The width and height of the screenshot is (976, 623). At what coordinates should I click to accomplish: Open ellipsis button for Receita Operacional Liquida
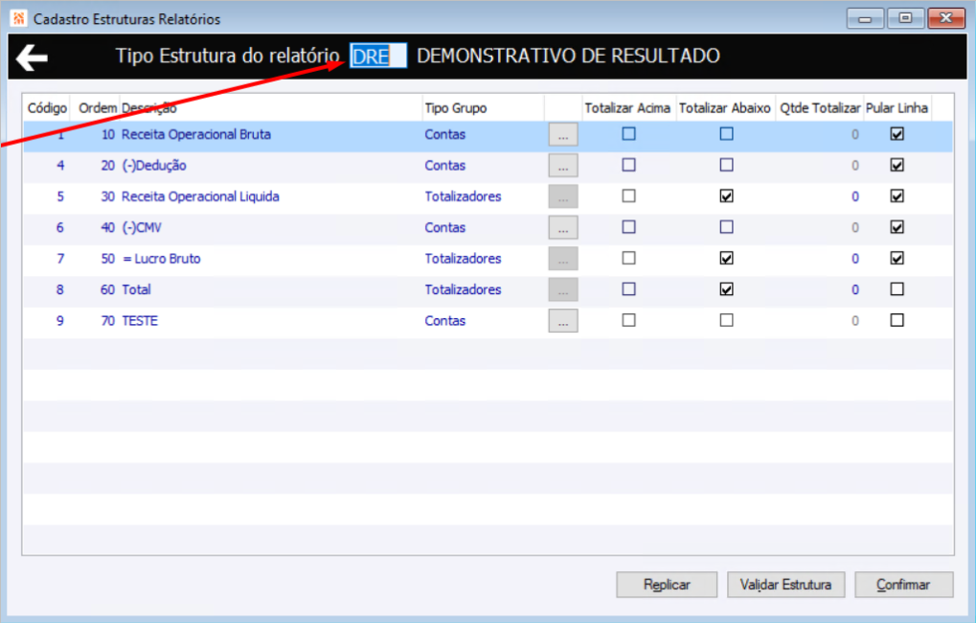pos(562,196)
